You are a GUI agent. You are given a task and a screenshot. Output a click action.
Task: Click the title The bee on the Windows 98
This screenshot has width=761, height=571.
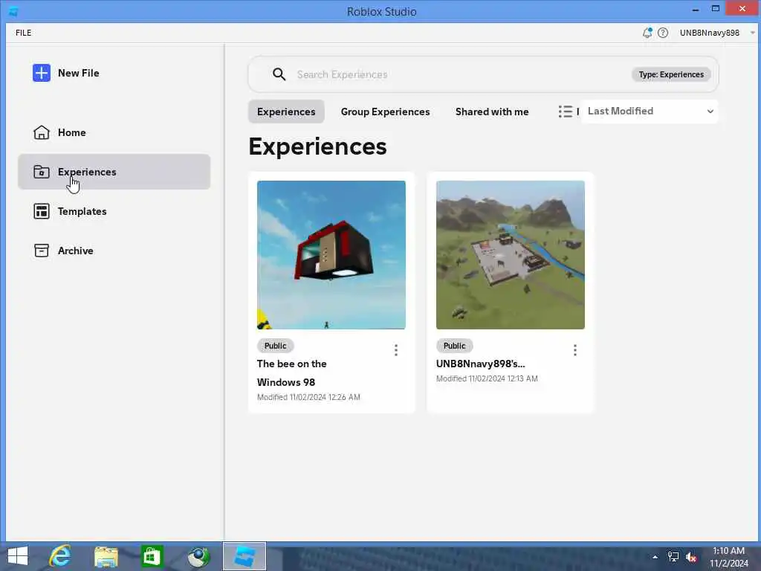(x=291, y=373)
